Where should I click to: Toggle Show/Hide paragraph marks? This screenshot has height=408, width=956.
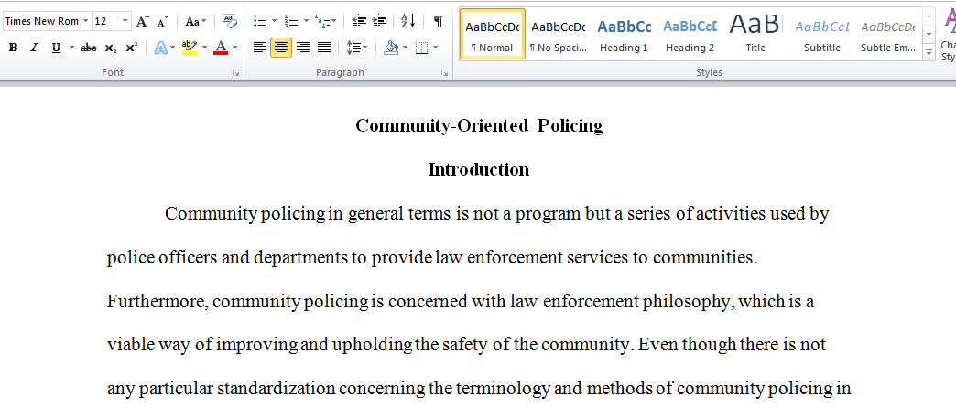coord(439,21)
